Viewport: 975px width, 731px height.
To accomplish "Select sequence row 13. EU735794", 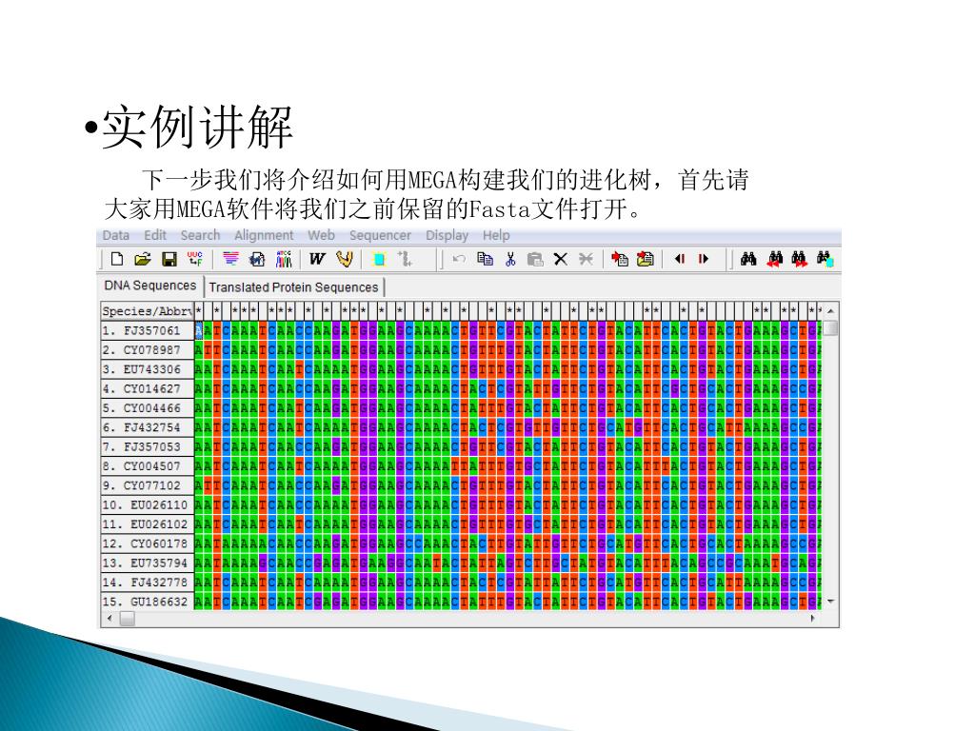I will pos(148,563).
